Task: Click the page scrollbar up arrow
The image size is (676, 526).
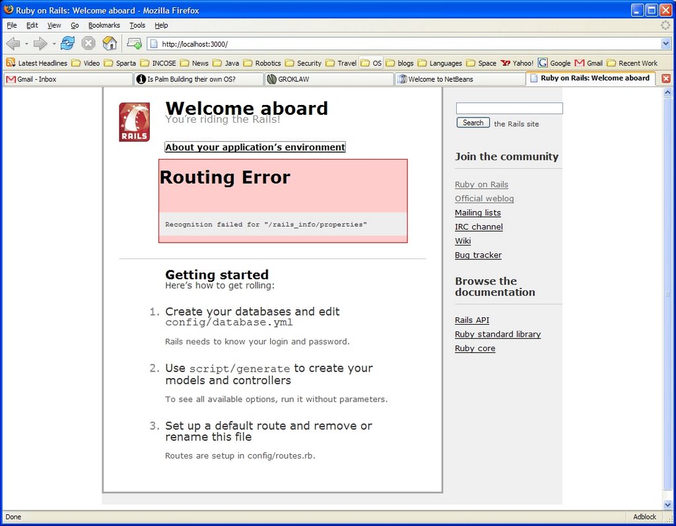Action: [667, 92]
